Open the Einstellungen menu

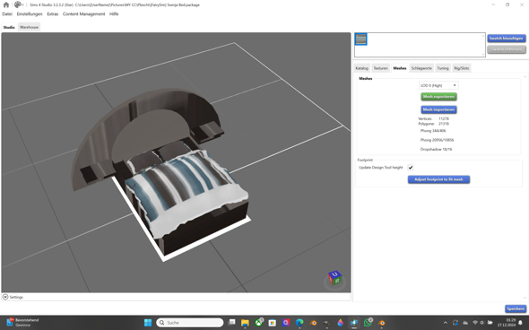coord(30,13)
